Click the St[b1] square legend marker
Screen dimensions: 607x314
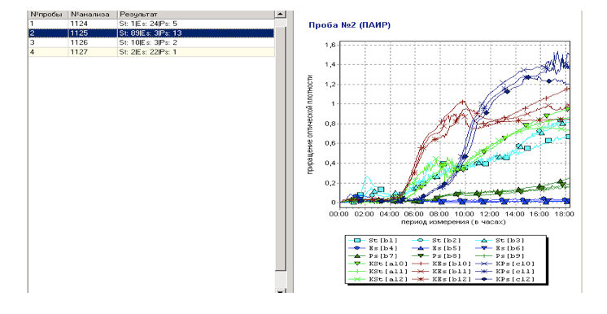[x=357, y=241]
